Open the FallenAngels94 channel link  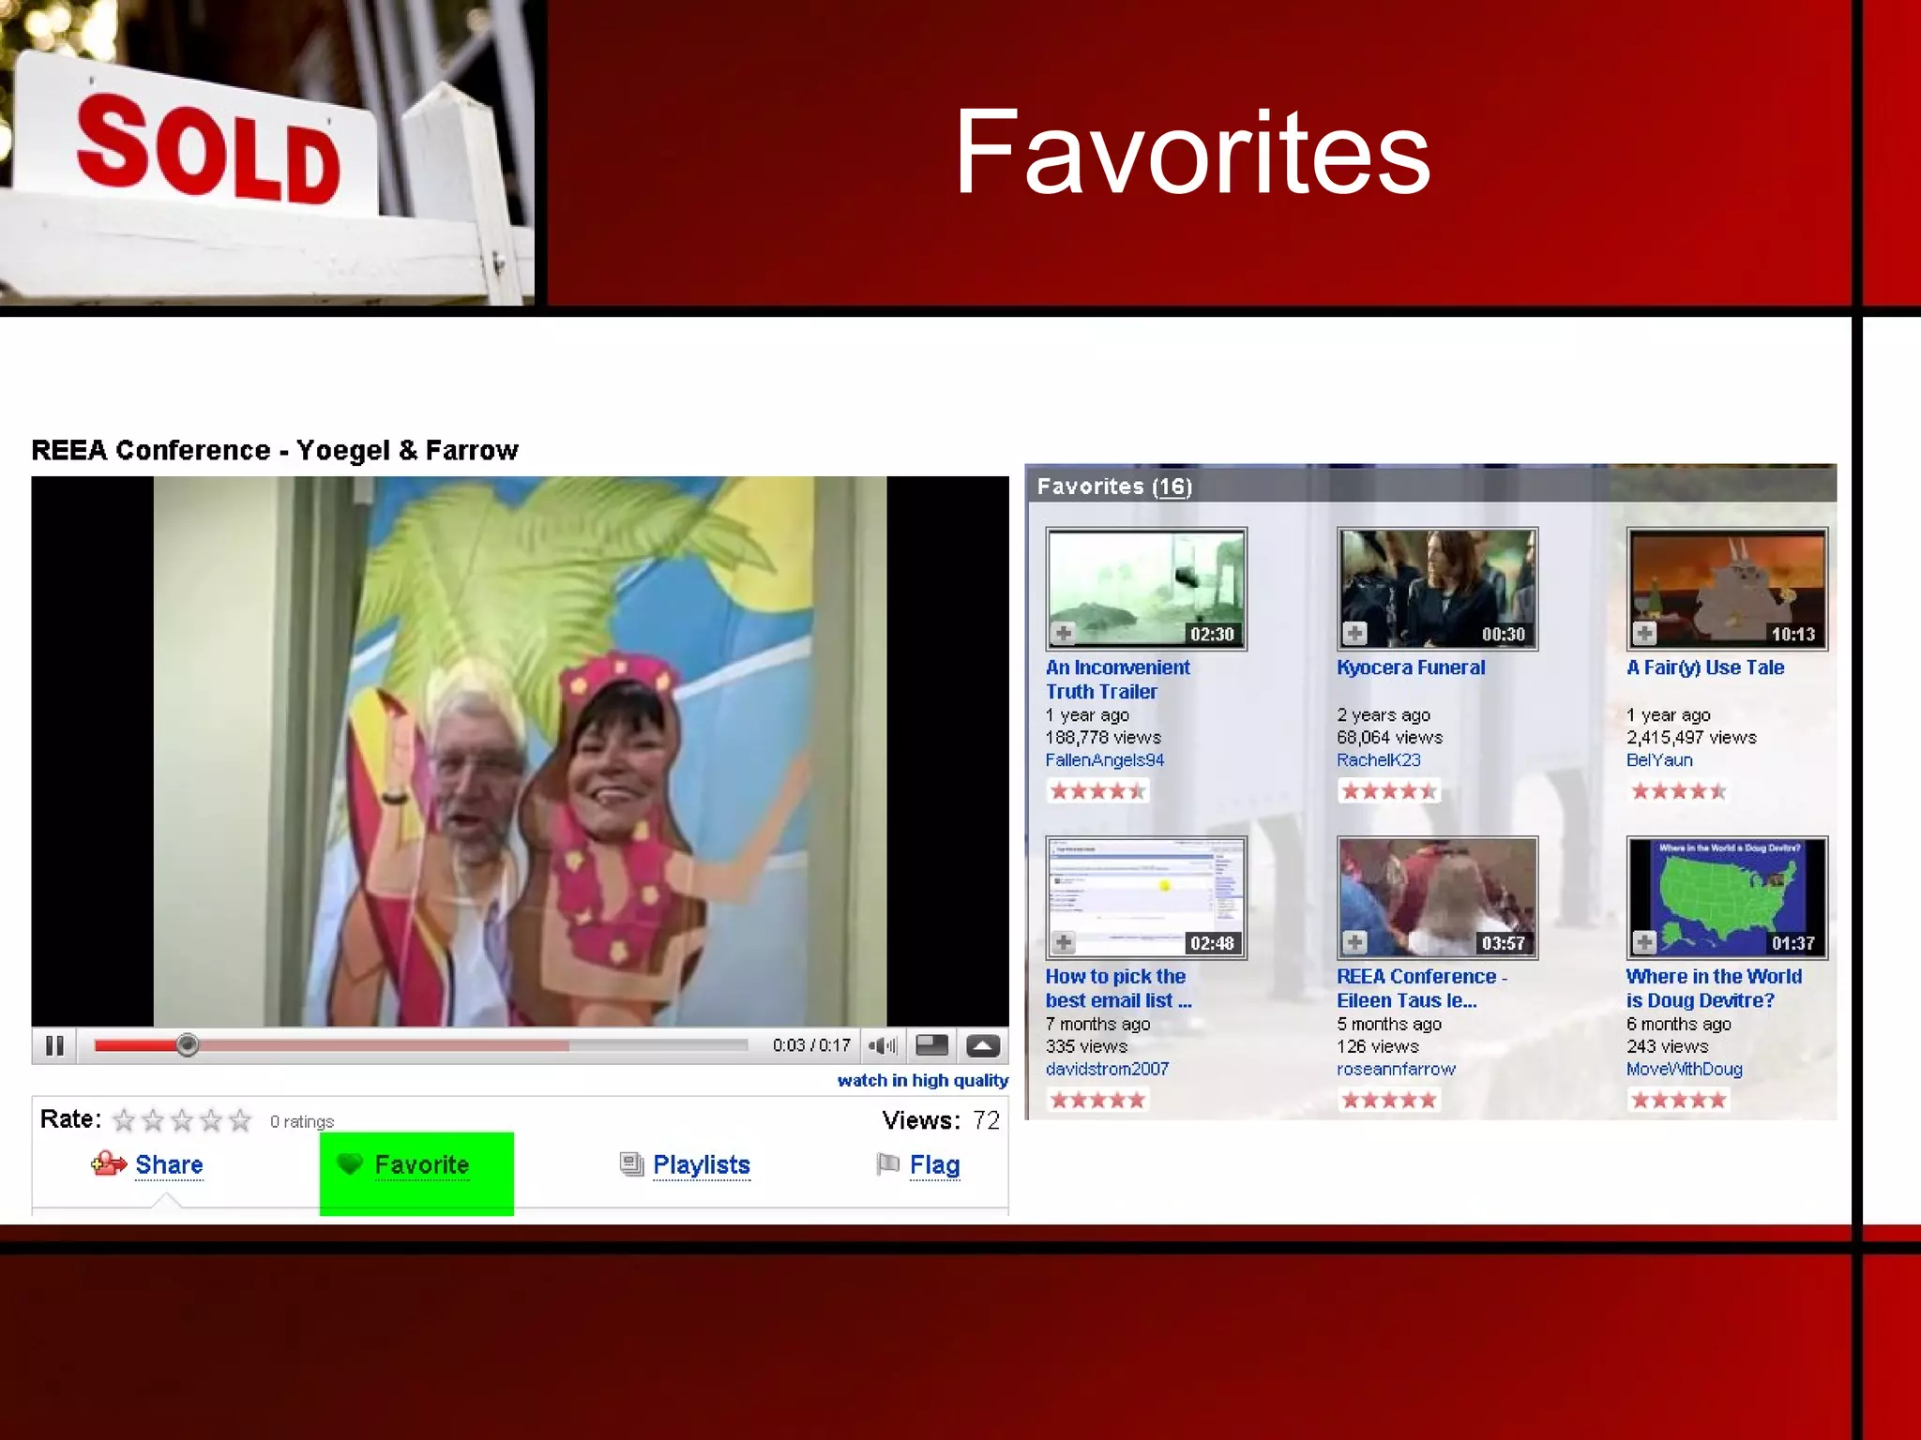point(1104,760)
